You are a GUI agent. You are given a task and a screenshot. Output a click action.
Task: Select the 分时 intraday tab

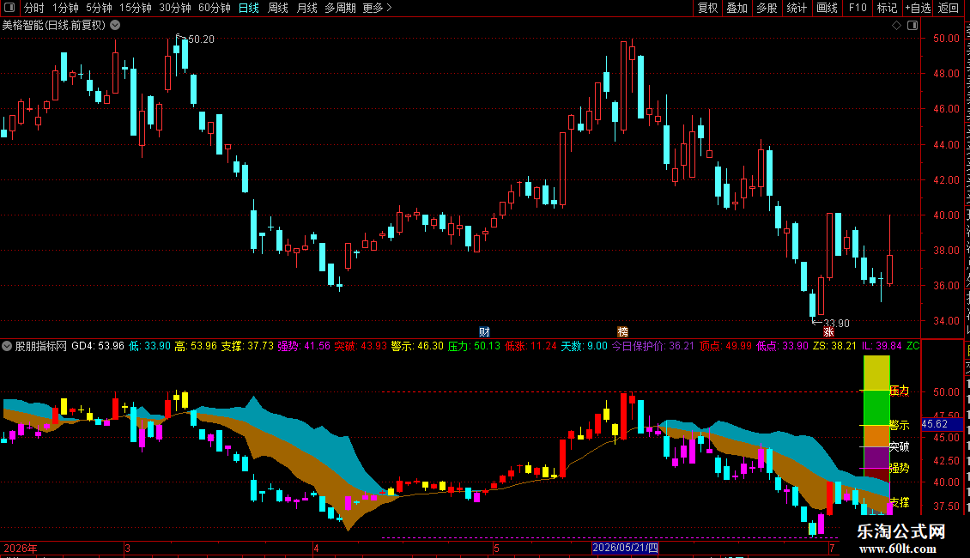pos(34,8)
